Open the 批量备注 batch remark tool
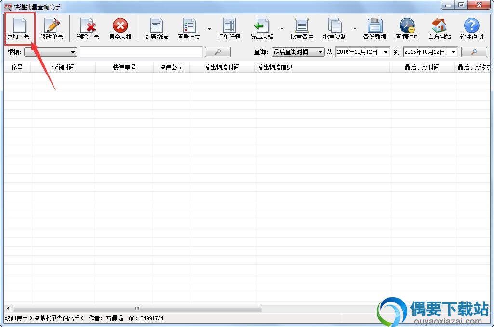 [302, 29]
